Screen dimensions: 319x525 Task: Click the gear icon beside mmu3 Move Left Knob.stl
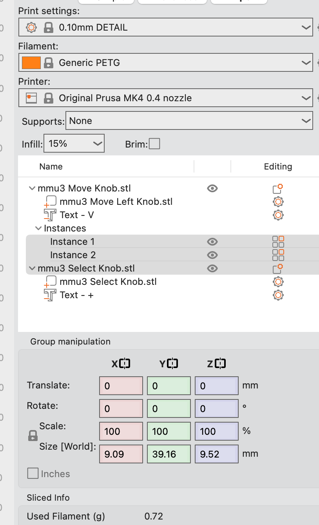pyautogui.click(x=278, y=202)
